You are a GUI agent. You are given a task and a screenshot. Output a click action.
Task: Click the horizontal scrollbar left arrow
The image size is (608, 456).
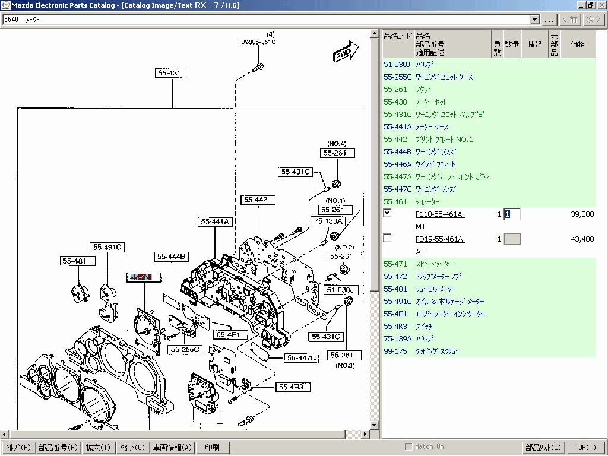pyautogui.click(x=4, y=434)
